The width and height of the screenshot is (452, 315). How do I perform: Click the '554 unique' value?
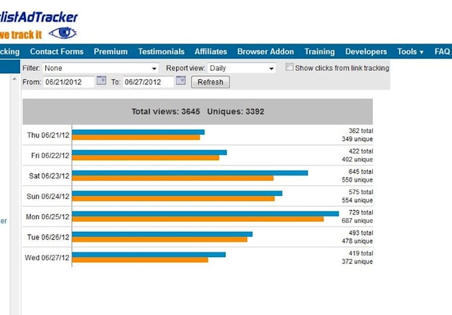357,200
